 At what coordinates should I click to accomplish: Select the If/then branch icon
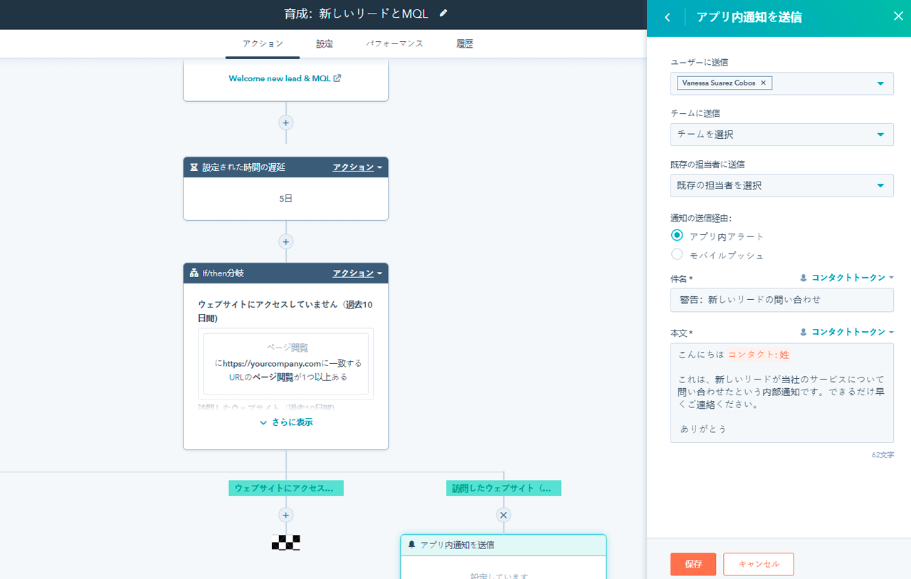point(193,272)
